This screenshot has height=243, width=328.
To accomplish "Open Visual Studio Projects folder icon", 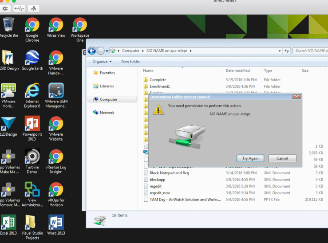I will pos(32,225).
